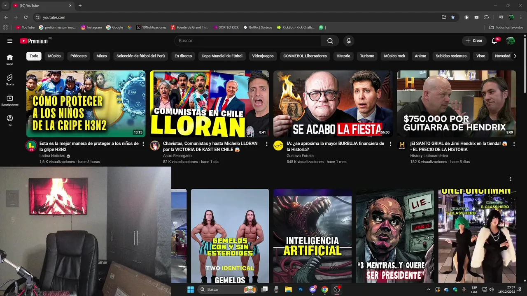This screenshot has height=296, width=527.
Task: Open the Instagram bookmark
Action: [x=91, y=28]
